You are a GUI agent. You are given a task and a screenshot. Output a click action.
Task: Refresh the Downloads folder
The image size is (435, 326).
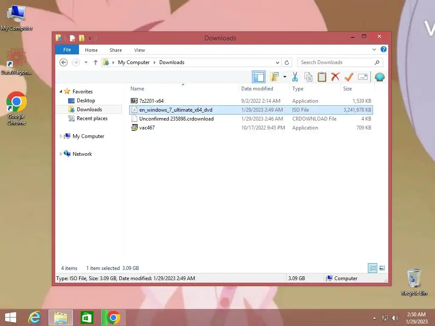pos(287,62)
